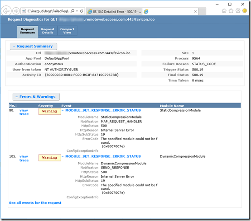This screenshot has width=251, height=221.
Task: Click the page icon in address bar
Action: [x=24, y=11]
